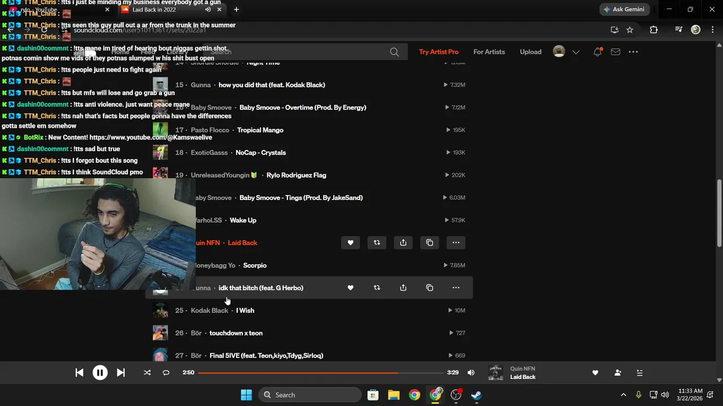Open touchdown x teon track artwork
Viewport: 723px width, 406px height.
tap(160, 333)
